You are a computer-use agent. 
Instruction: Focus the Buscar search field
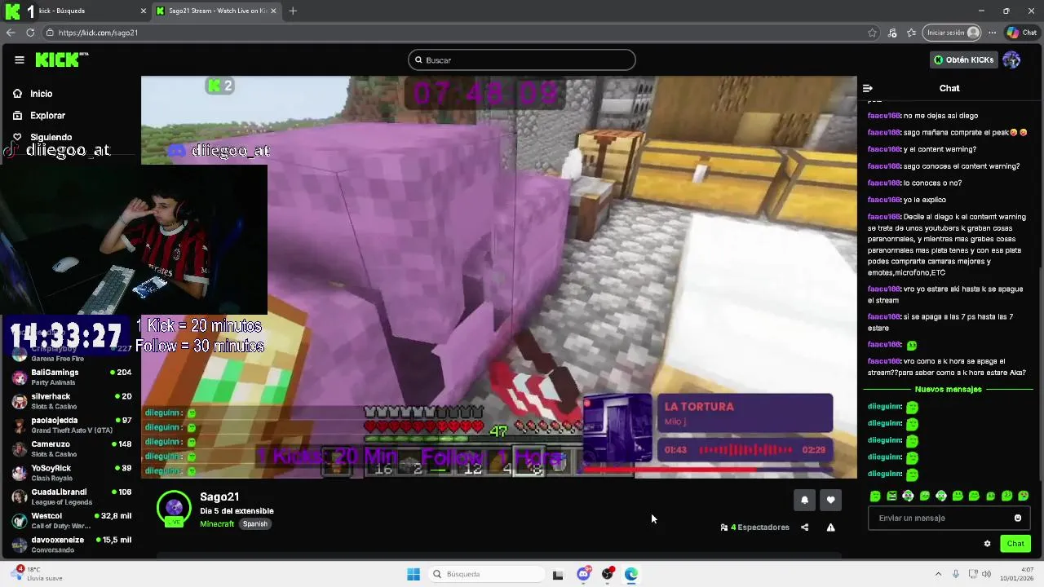522,60
